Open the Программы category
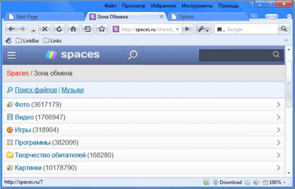 [144, 142]
